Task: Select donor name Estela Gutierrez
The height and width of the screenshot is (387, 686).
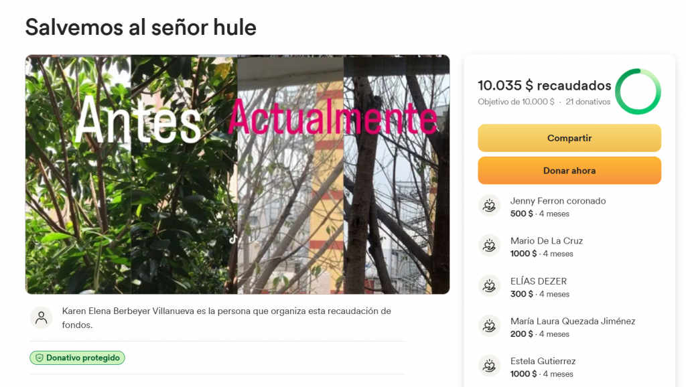Action: 543,361
